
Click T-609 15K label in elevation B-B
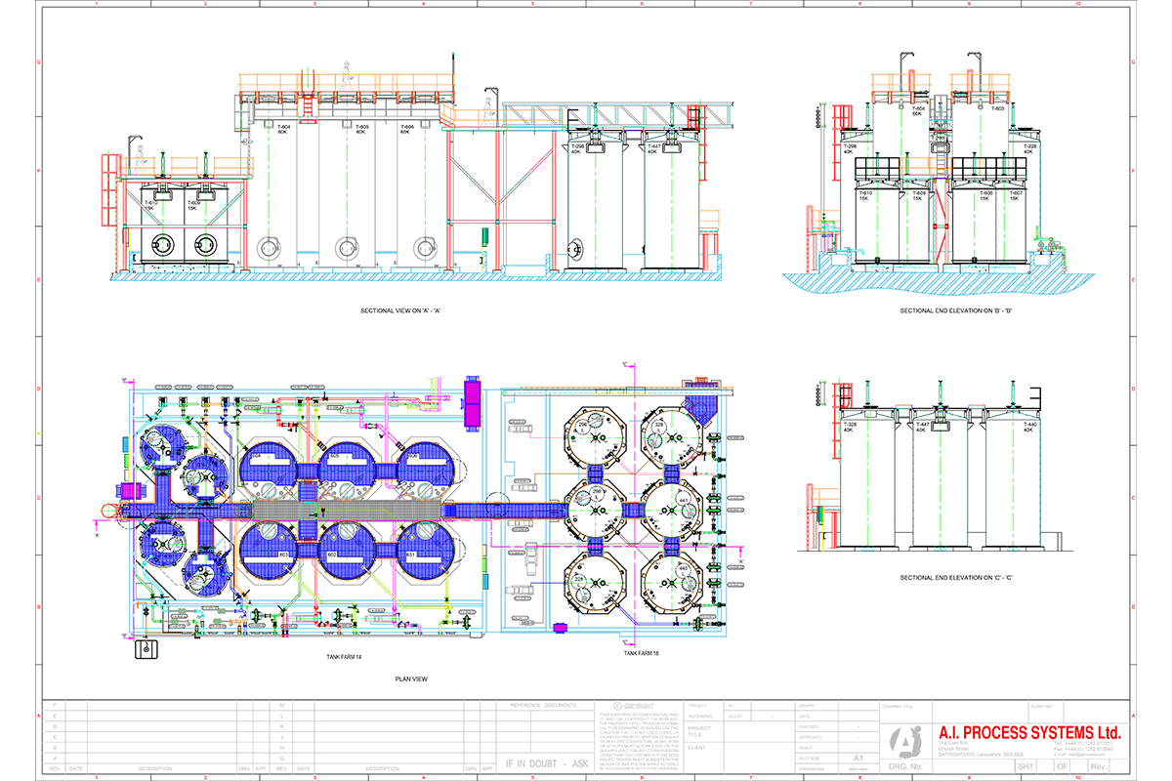[x=919, y=196]
